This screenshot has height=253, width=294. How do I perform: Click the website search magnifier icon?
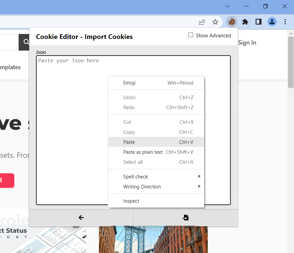[25, 42]
